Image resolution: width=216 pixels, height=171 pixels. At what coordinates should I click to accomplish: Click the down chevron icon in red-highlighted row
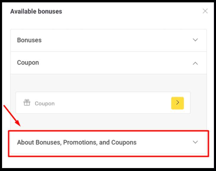(195, 142)
